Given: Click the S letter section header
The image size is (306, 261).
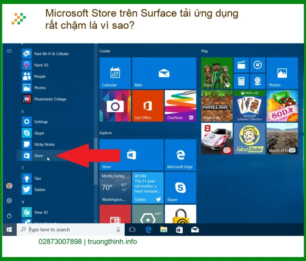Looking at the screenshot, I should point(22,112).
